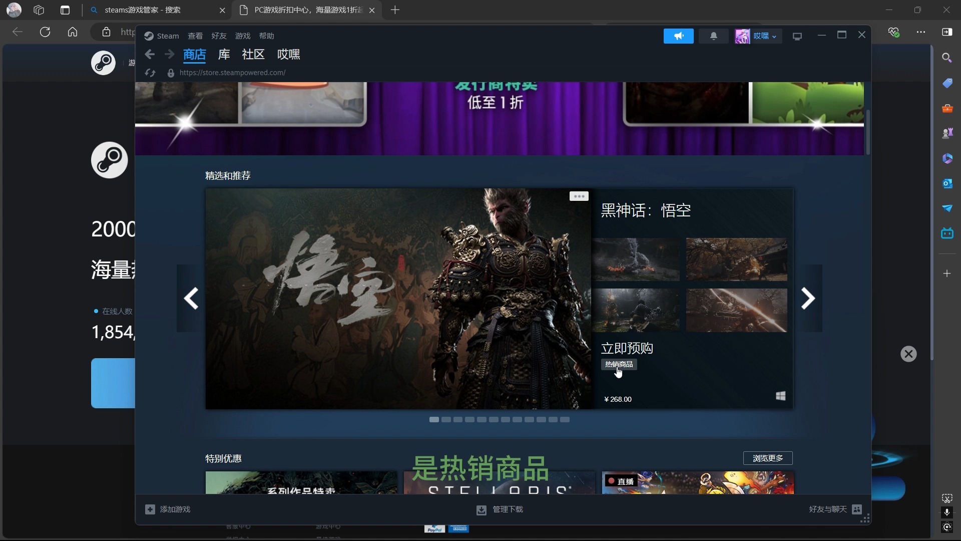Go forward using Steam's forward arrow

tap(169, 54)
